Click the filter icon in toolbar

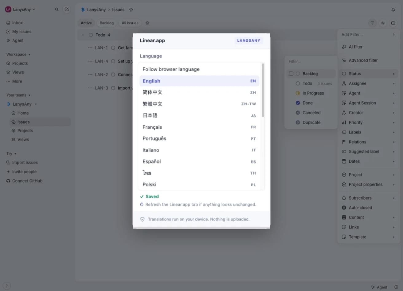(372, 23)
